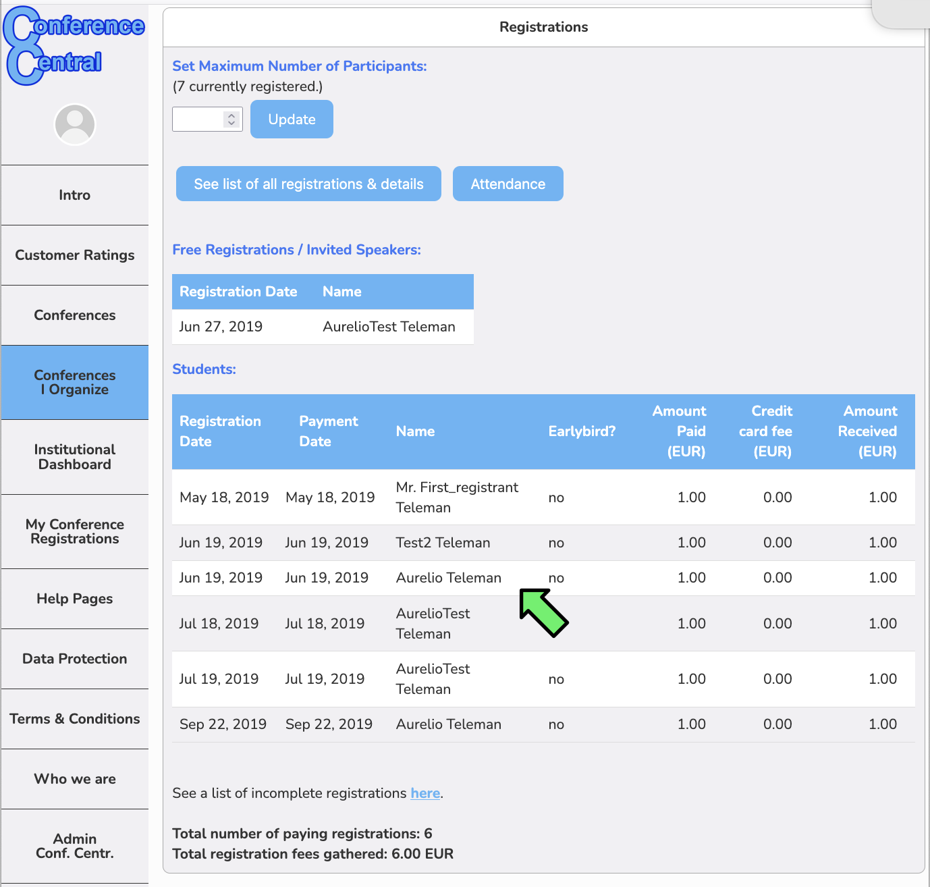Click the maximum participants number field

[x=207, y=119]
